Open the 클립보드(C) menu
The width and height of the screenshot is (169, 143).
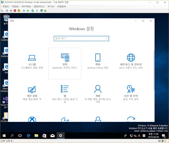click(x=39, y=6)
